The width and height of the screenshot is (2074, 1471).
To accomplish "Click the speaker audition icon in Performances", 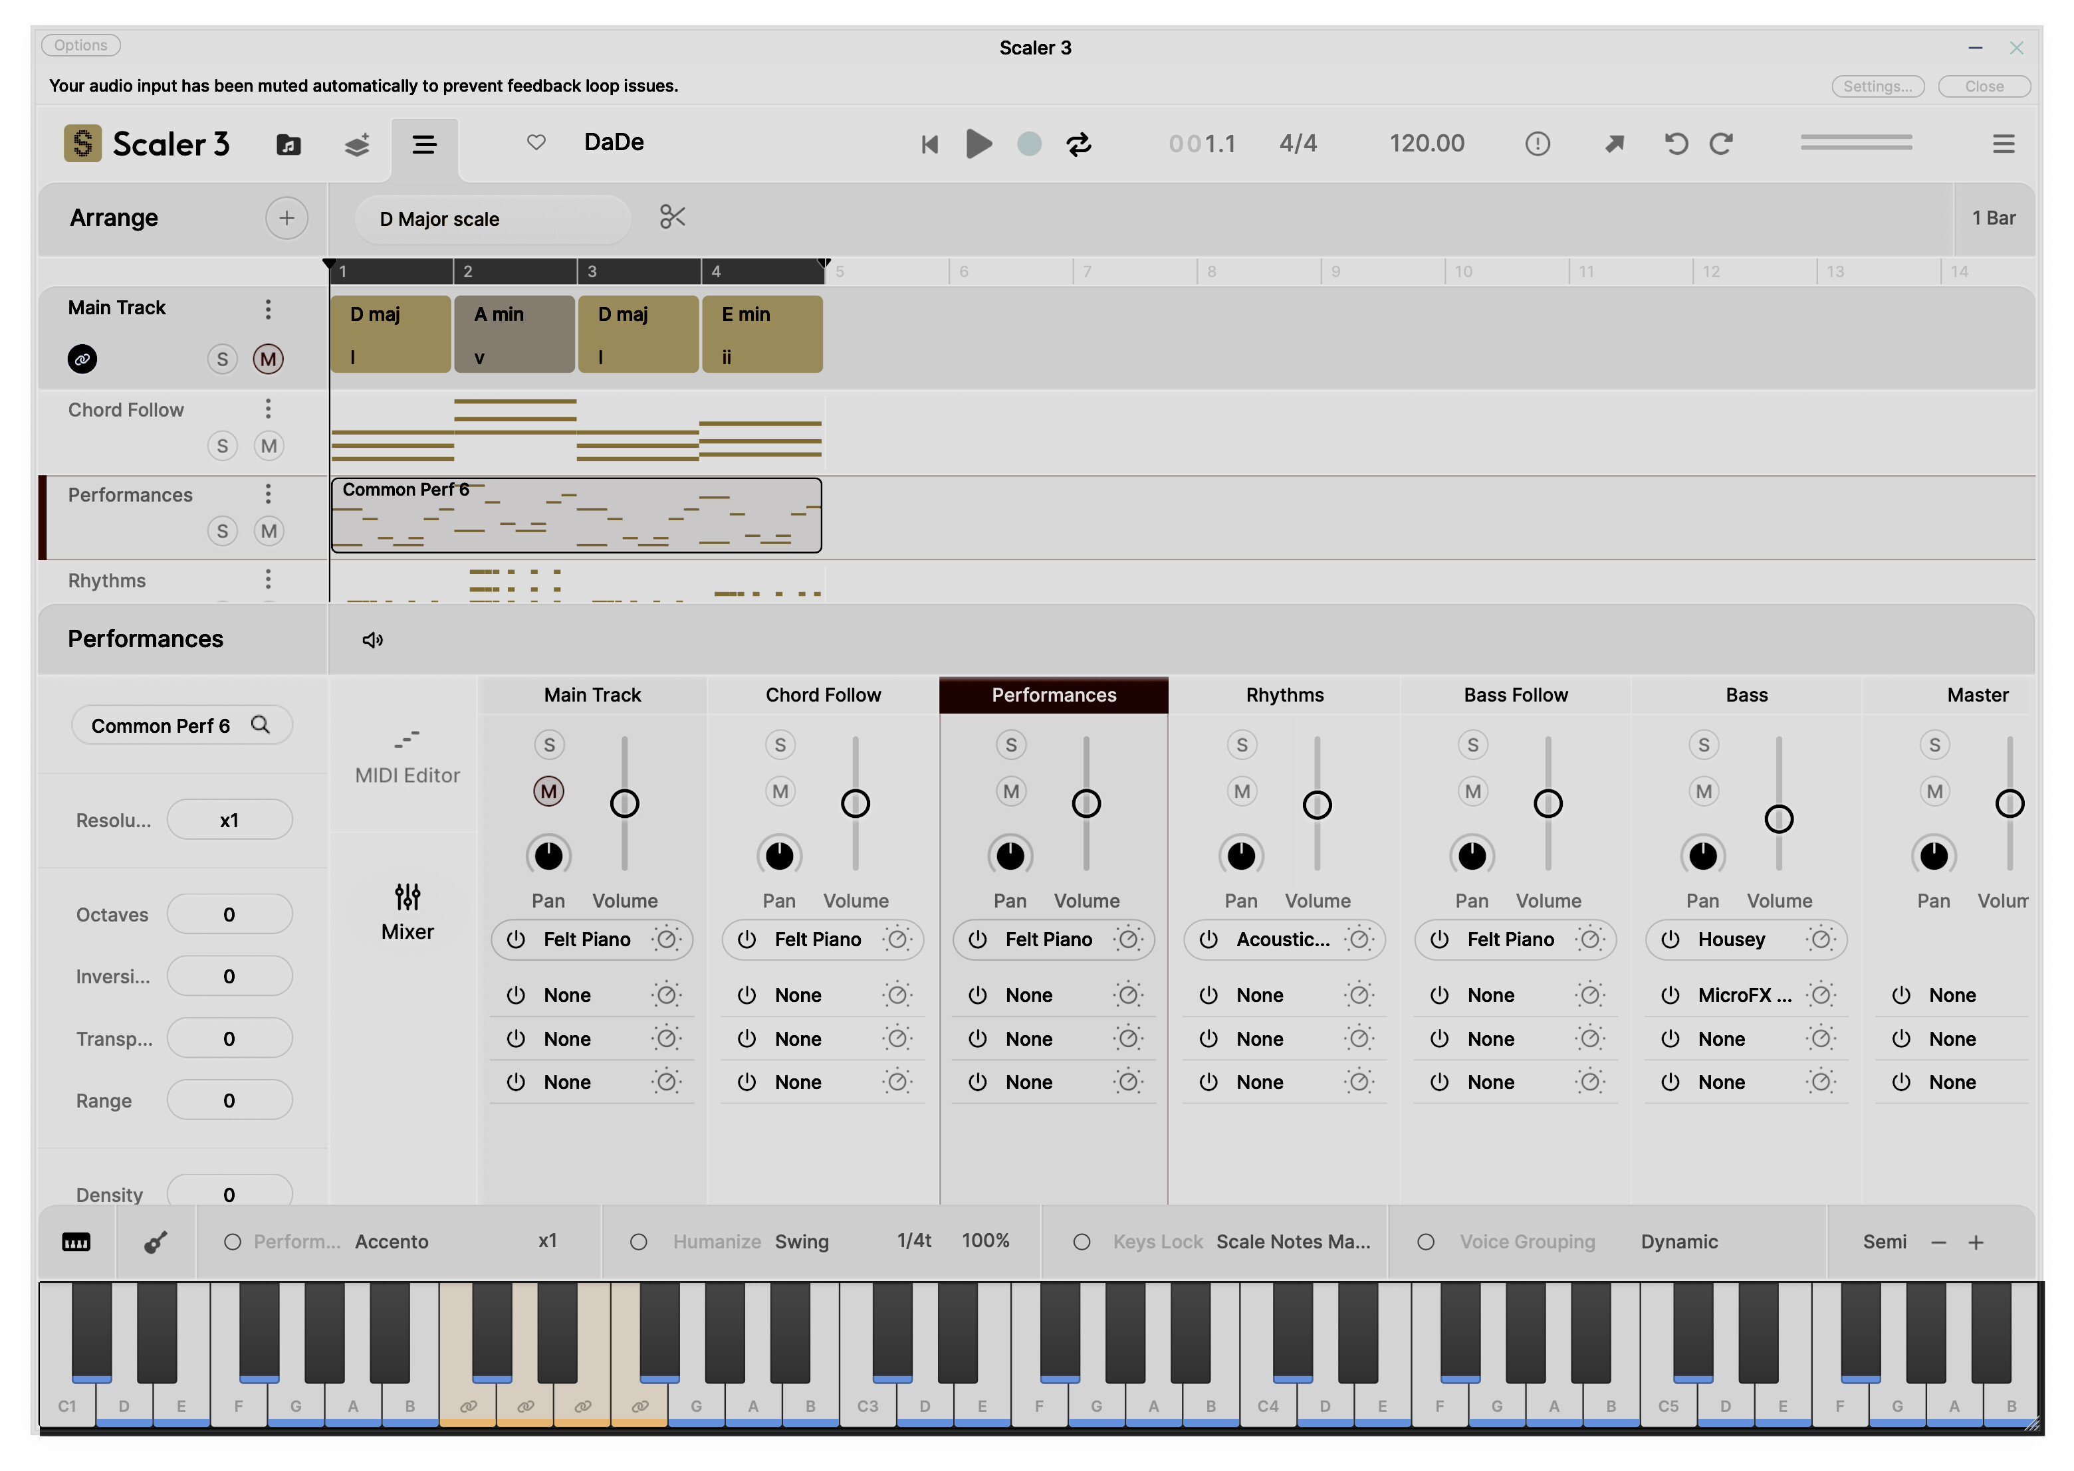I will click(x=372, y=640).
